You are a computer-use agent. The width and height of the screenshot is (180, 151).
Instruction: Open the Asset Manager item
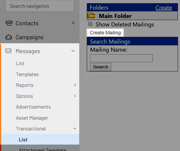[x=32, y=118]
